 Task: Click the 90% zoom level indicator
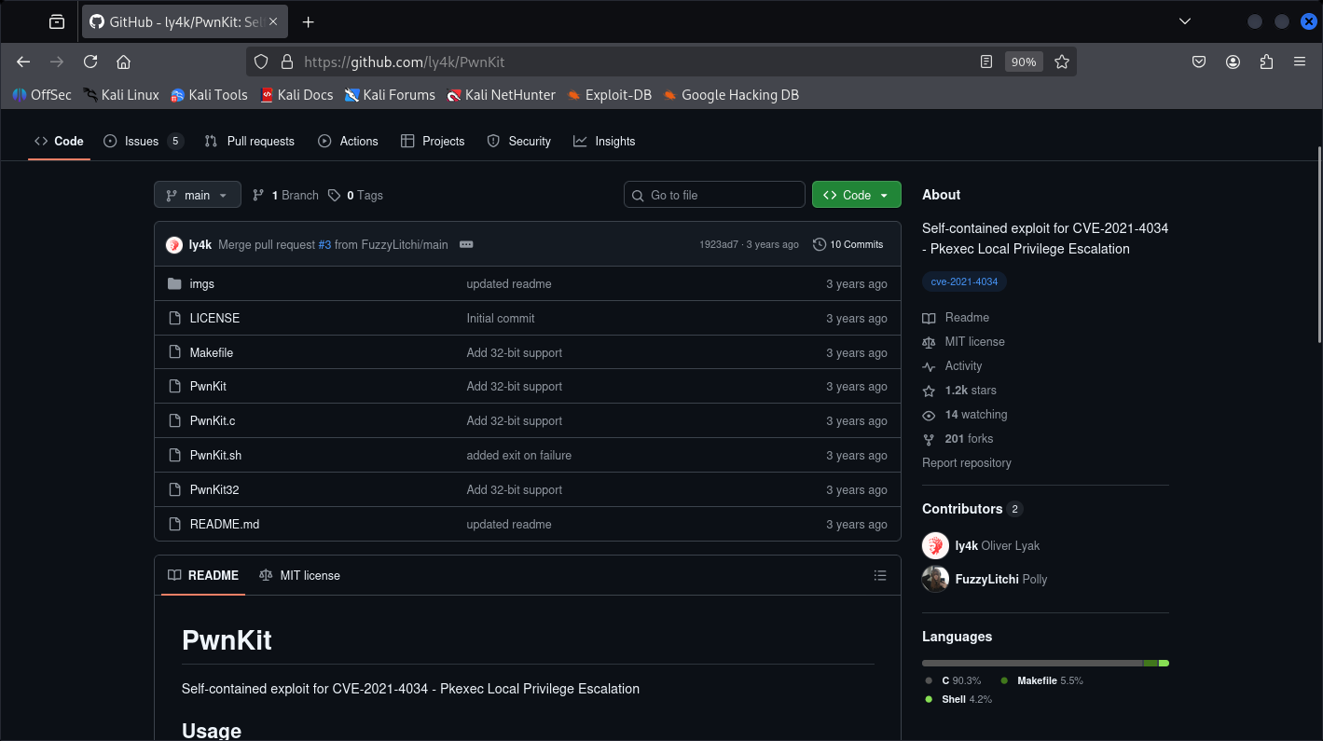[x=1024, y=62]
